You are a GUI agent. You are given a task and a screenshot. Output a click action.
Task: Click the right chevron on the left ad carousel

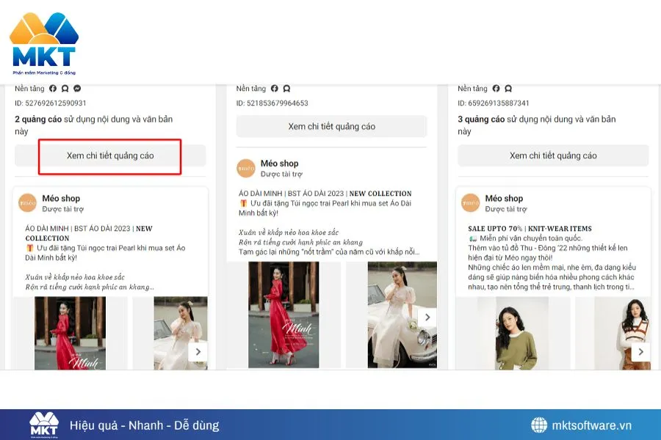click(x=198, y=352)
